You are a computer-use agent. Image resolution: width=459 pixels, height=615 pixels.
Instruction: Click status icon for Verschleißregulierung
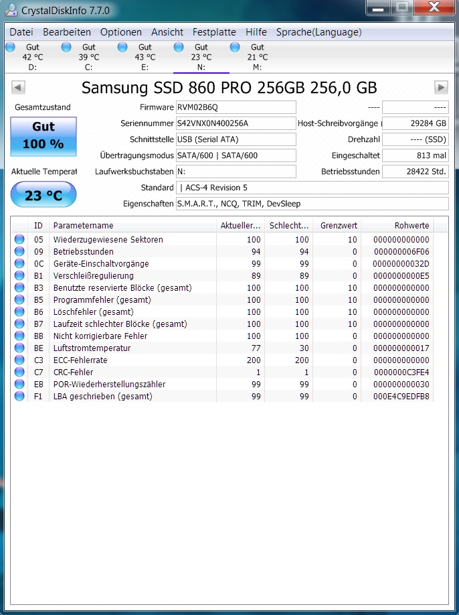pyautogui.click(x=19, y=276)
